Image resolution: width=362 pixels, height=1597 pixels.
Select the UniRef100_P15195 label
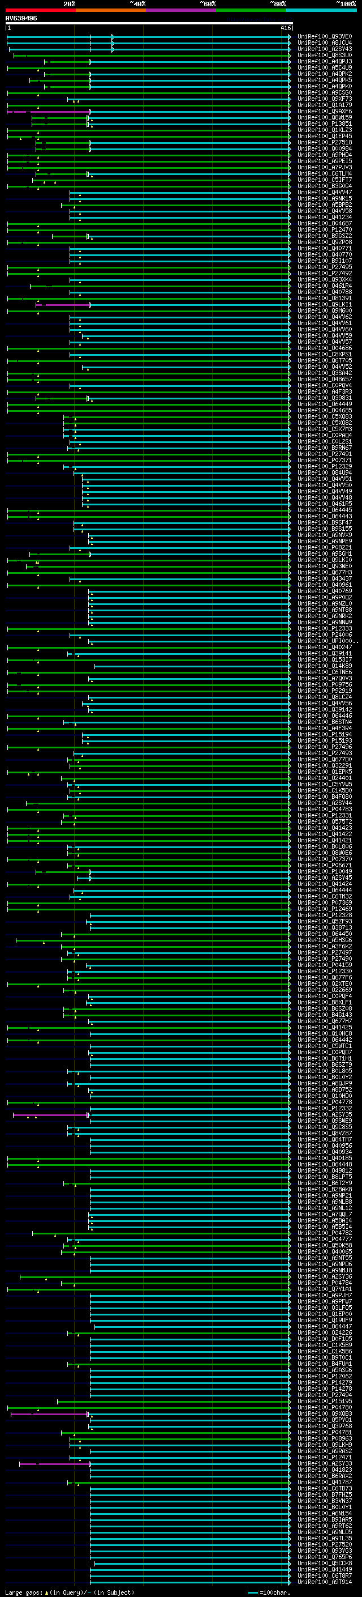click(325, 1401)
